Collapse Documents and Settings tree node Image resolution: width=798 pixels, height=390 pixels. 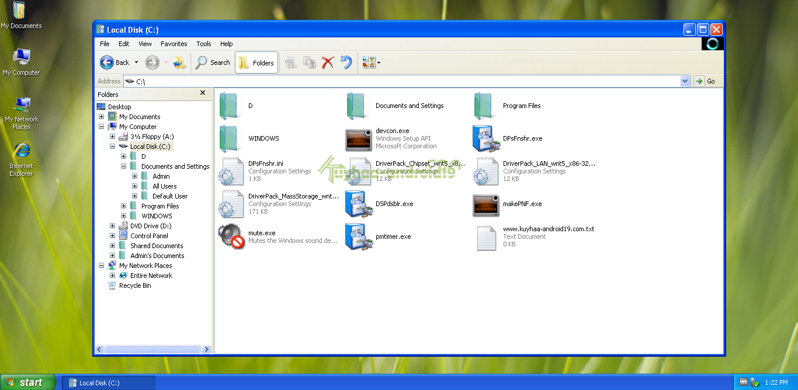coord(124,166)
